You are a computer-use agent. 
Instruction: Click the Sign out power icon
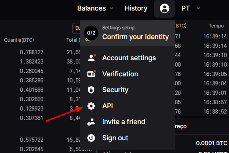point(91,138)
